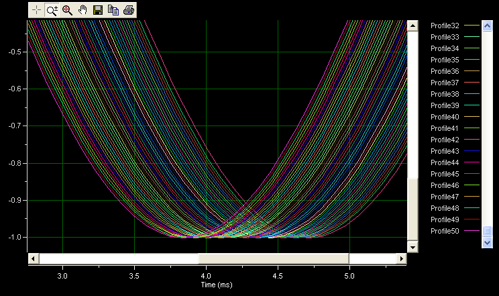Copy the plot to clipboard
Screen dimensions: 499x296
[x=113, y=10]
